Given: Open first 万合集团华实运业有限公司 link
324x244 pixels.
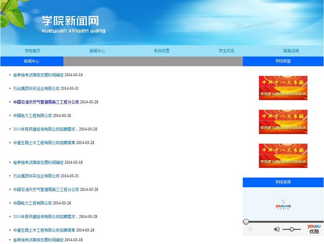Looking at the screenshot, I should point(36,89).
